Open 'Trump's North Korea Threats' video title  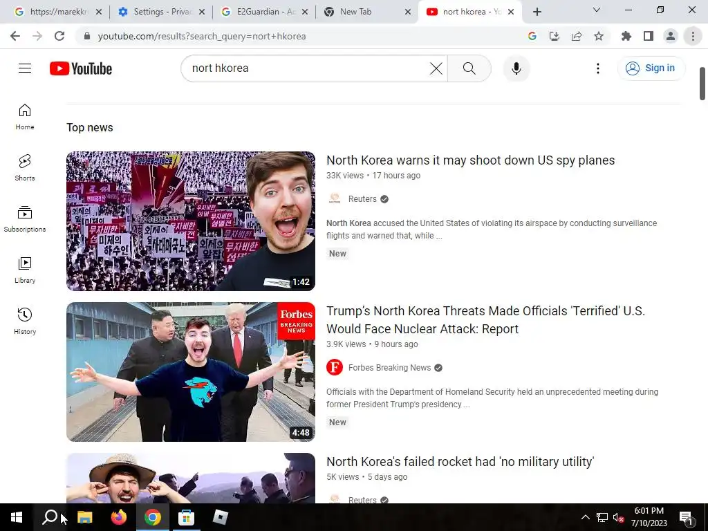pos(486,319)
